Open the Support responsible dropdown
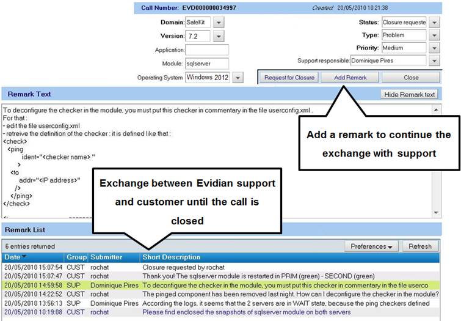 click(434, 61)
